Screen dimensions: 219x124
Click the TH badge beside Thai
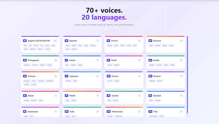tap(150, 111)
